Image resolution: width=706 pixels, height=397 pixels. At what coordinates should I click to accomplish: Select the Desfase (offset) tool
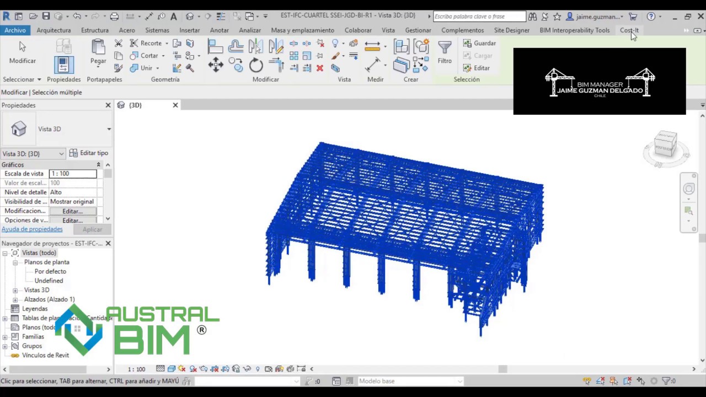coord(236,46)
